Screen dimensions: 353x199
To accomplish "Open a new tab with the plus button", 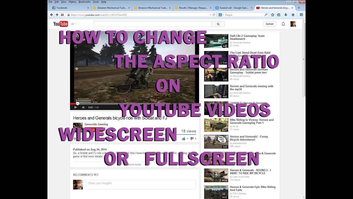I will point(299,8).
